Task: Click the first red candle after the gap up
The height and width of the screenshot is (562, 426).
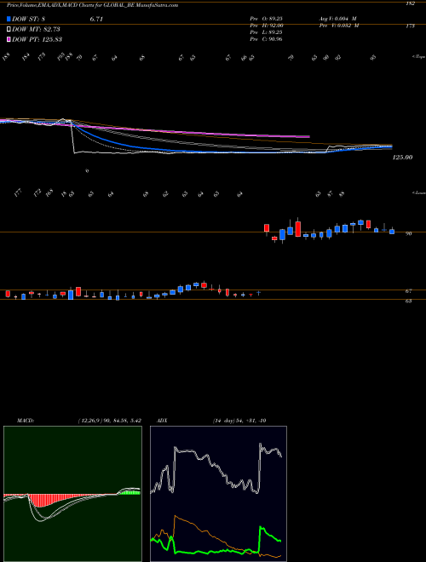Action: coord(267,228)
